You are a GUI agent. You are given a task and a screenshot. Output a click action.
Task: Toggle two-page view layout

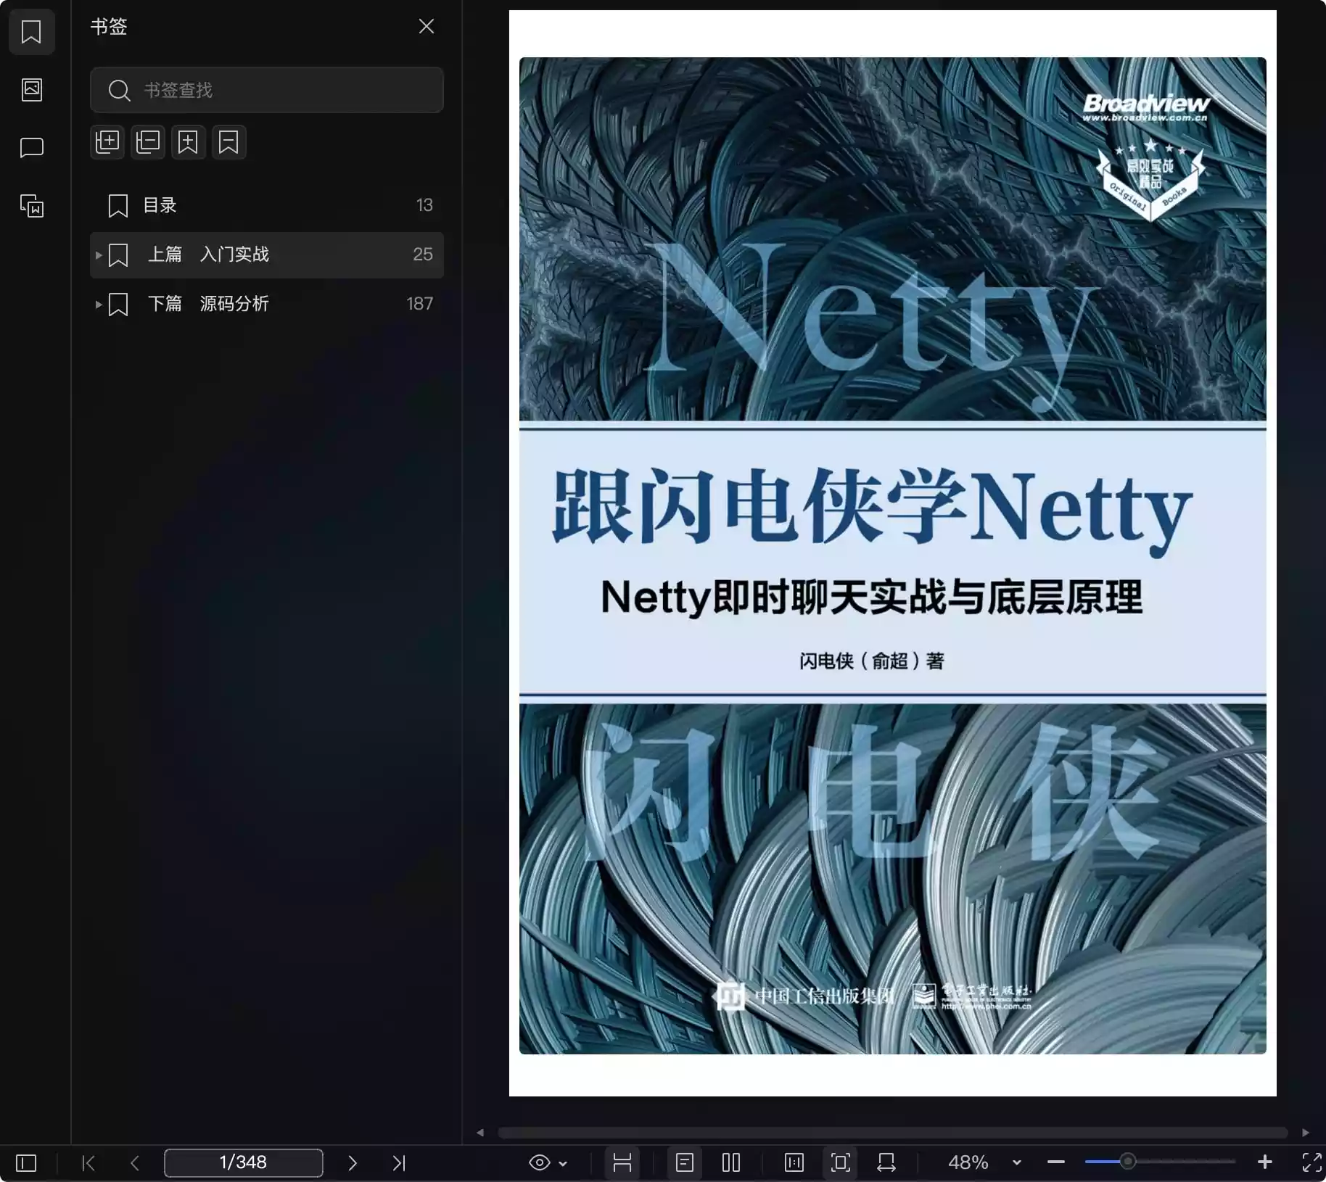(x=731, y=1162)
